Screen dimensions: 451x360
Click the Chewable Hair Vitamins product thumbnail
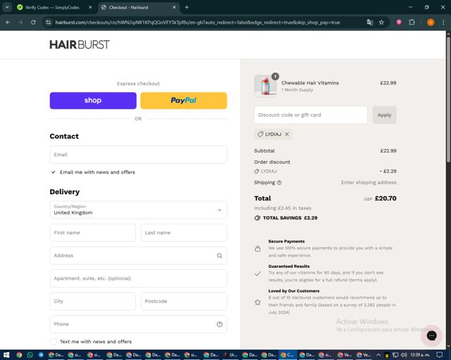click(x=265, y=86)
